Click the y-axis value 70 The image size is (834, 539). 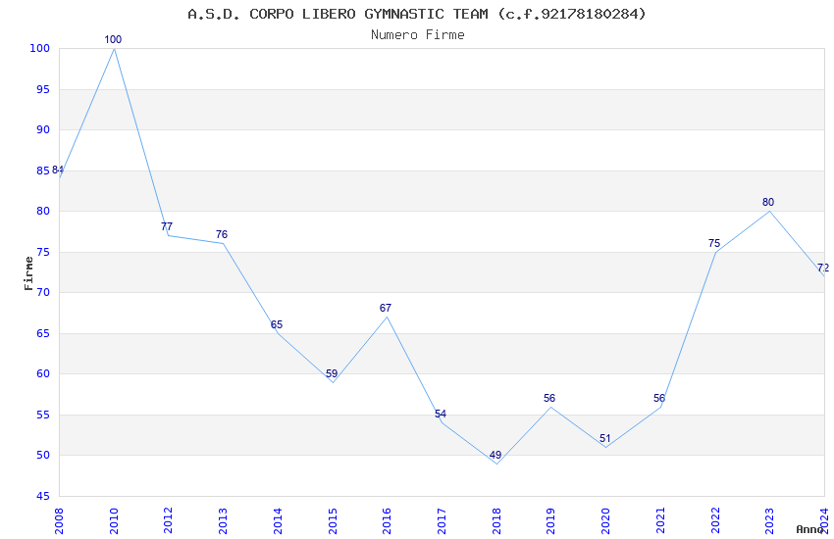tap(43, 292)
